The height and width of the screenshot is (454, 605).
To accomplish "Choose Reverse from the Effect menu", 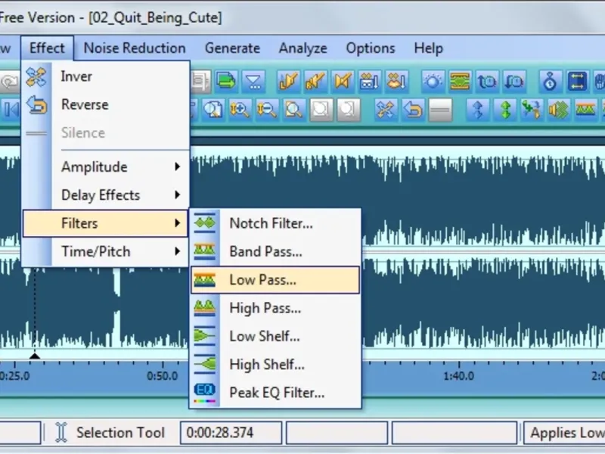I will tap(106, 104).
